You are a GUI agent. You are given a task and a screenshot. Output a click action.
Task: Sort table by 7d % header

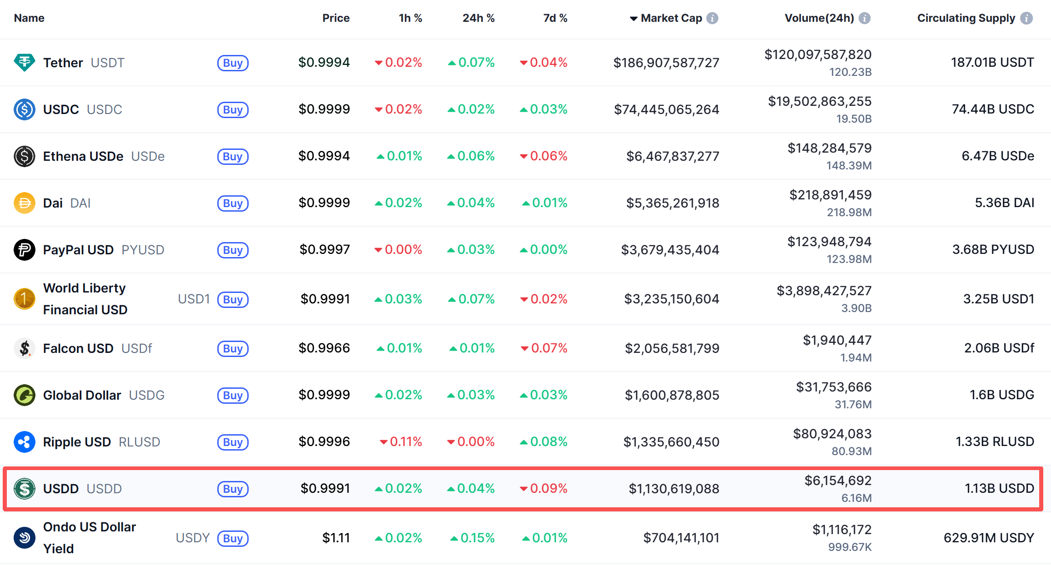[555, 18]
